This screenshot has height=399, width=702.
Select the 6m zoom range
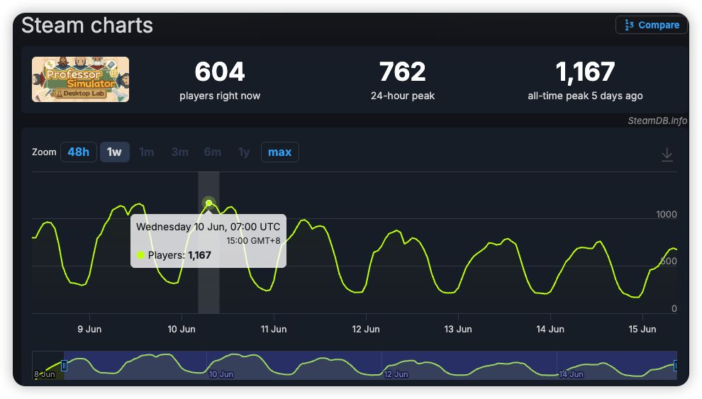point(212,152)
